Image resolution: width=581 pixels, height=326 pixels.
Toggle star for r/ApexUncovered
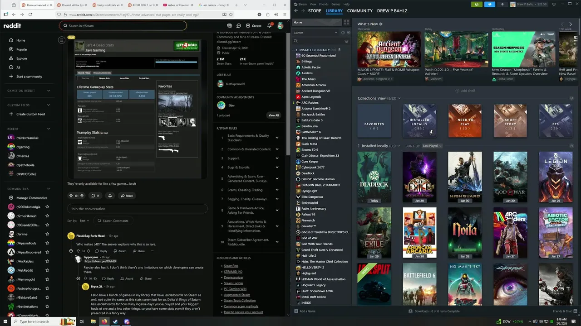click(x=47, y=252)
